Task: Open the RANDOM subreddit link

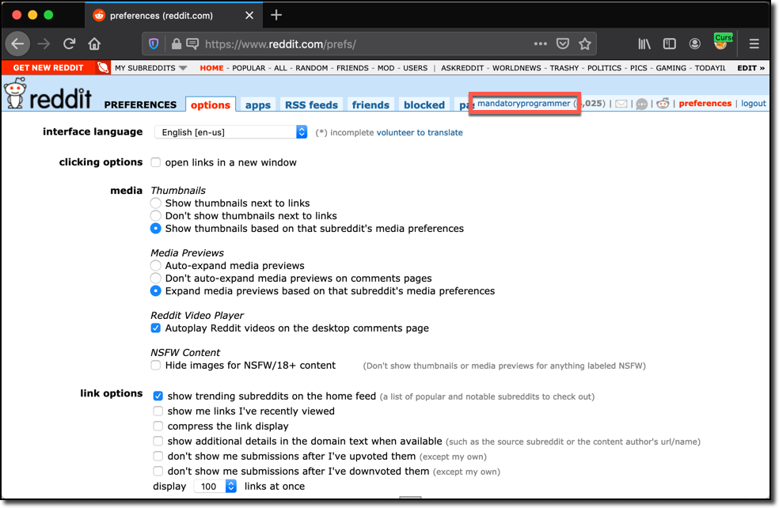Action: click(x=311, y=68)
